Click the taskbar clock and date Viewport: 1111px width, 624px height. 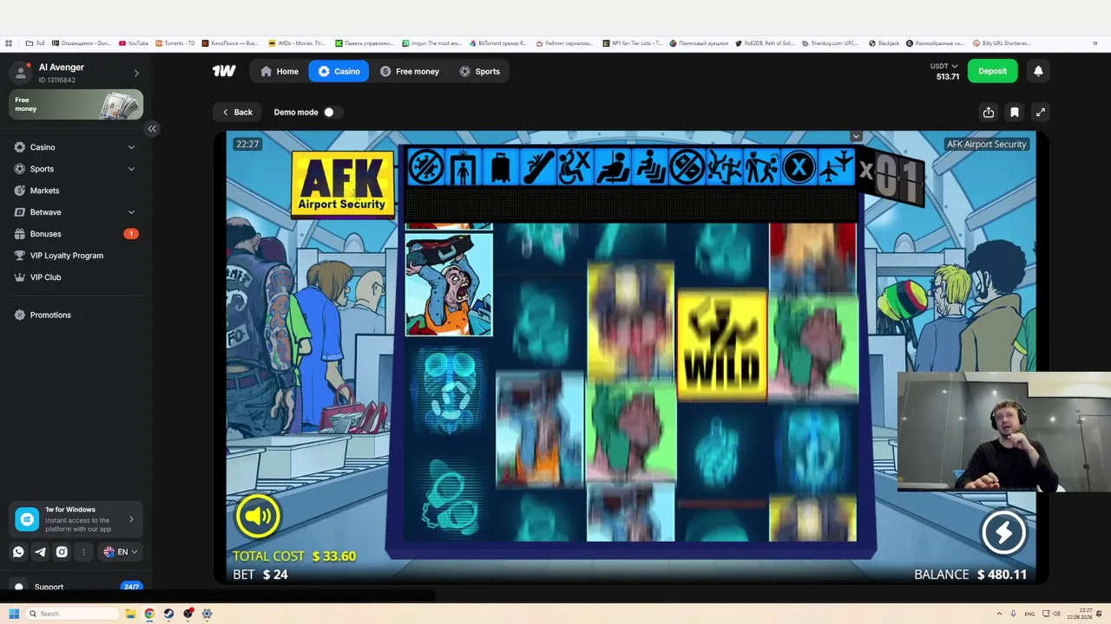tap(1080, 614)
